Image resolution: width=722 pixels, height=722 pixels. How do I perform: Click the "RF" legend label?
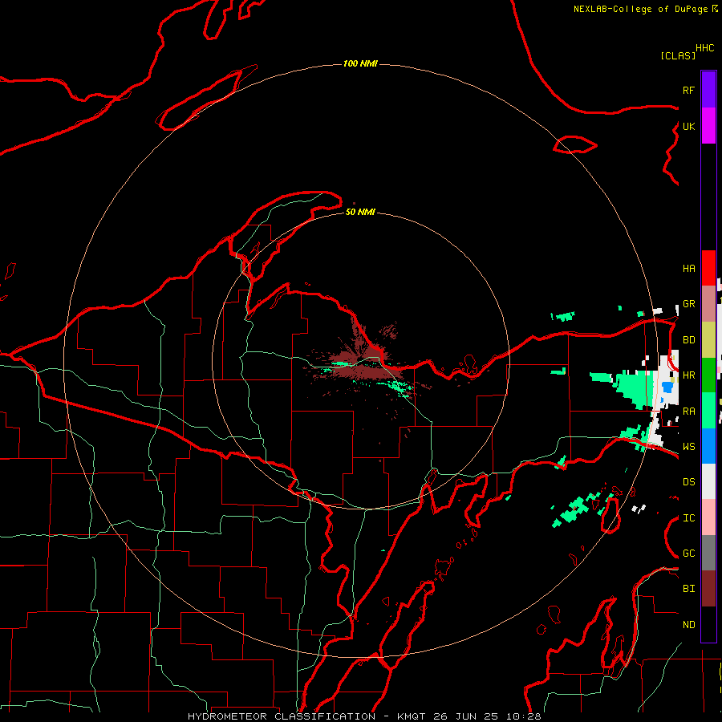[688, 90]
